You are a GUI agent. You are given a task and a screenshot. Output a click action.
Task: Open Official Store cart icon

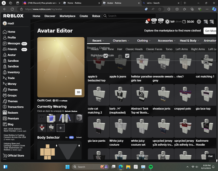point(5,156)
